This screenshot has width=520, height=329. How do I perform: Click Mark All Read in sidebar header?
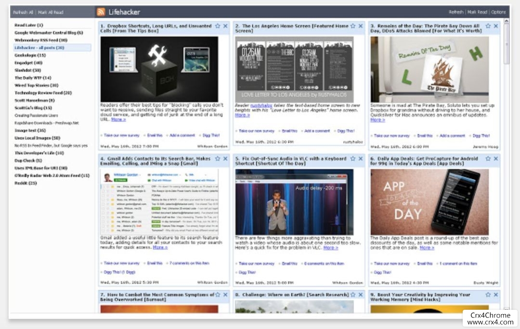click(x=51, y=12)
